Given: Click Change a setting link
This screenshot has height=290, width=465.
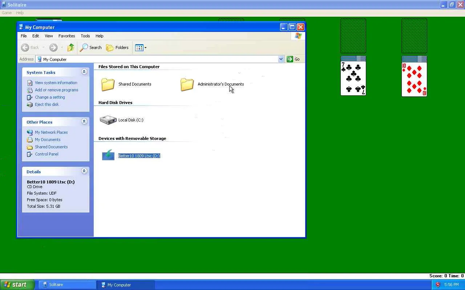Looking at the screenshot, I should pyautogui.click(x=50, y=97).
